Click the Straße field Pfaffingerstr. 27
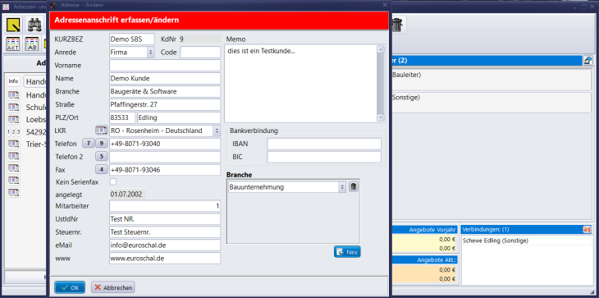Viewport: 599px width, 298px height. click(165, 105)
